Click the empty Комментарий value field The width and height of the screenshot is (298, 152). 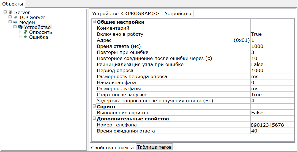[272, 28]
